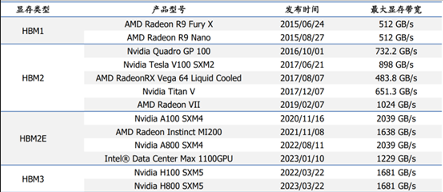Click the 最大显存带宽 column header
The width and height of the screenshot is (443, 192).
pyautogui.click(x=396, y=10)
